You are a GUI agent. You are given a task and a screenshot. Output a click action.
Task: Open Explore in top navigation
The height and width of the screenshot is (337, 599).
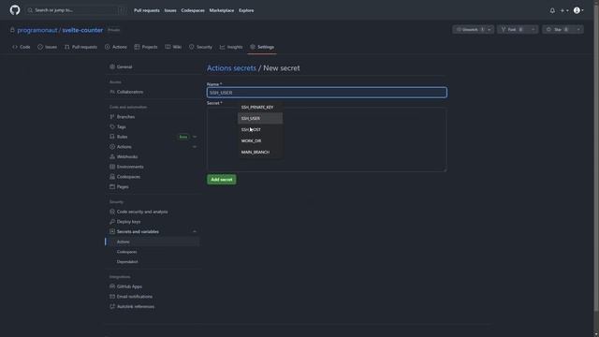[x=246, y=10]
